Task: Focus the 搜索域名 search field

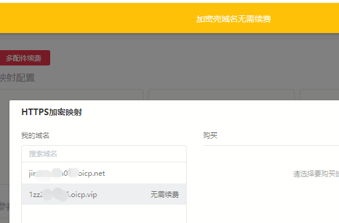Action: point(104,154)
